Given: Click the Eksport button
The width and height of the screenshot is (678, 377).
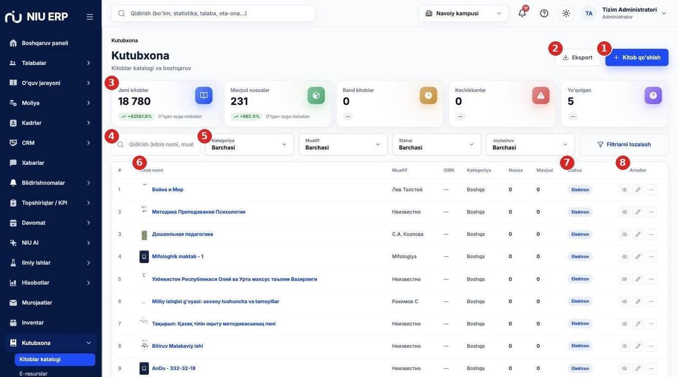Looking at the screenshot, I should (577, 57).
